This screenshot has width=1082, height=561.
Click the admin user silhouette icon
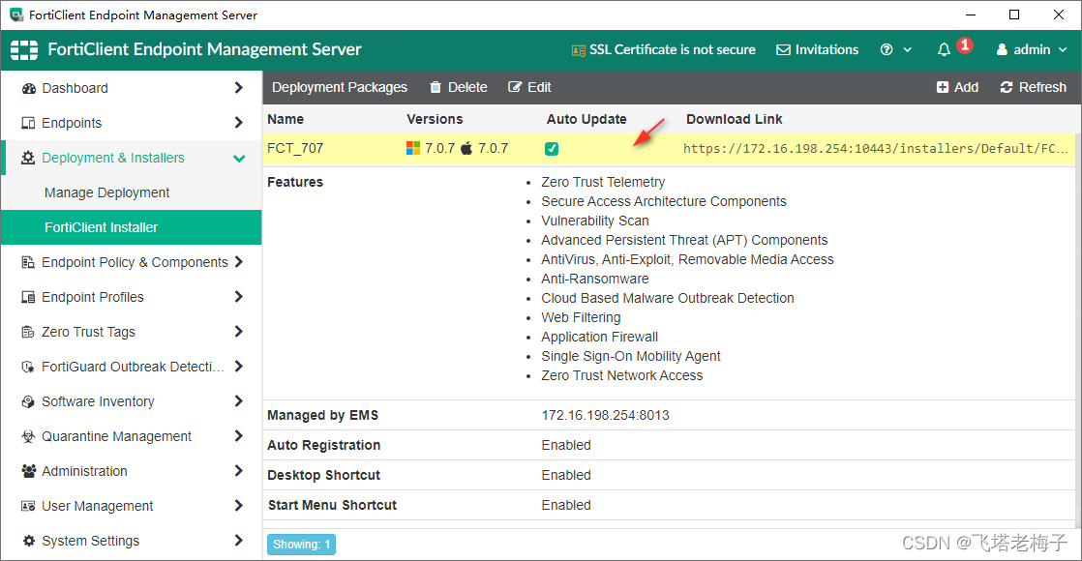pos(1002,49)
